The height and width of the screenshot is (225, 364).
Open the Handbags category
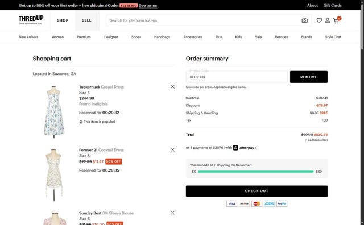click(162, 37)
